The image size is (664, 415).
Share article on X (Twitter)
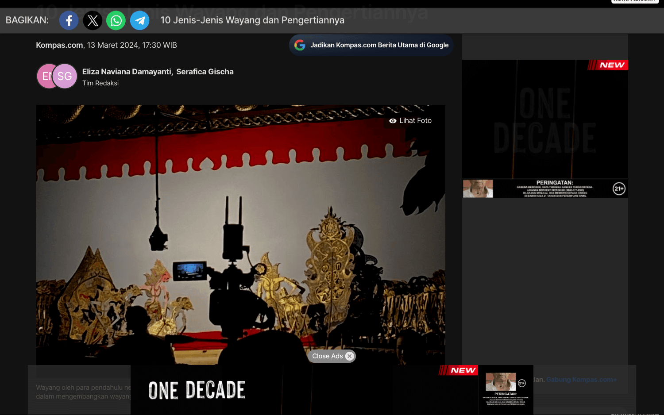[93, 20]
